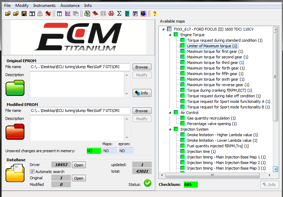This screenshot has height=197, width=283.
Task: Open the Assistance menu
Action: 70,6
